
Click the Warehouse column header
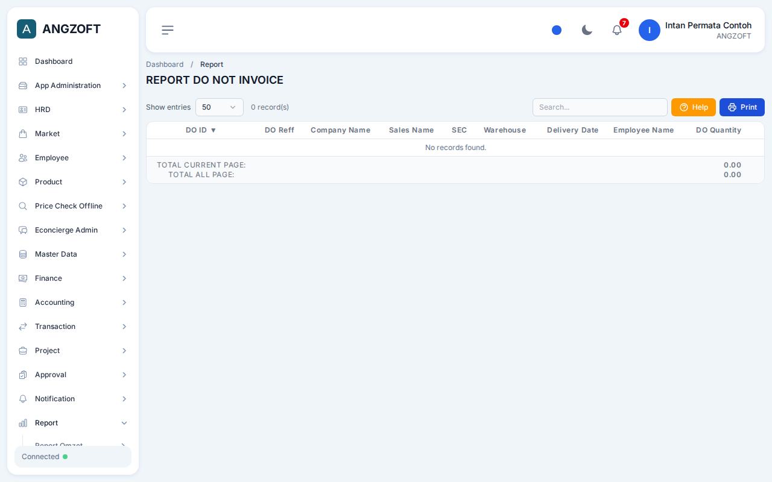[x=505, y=130]
